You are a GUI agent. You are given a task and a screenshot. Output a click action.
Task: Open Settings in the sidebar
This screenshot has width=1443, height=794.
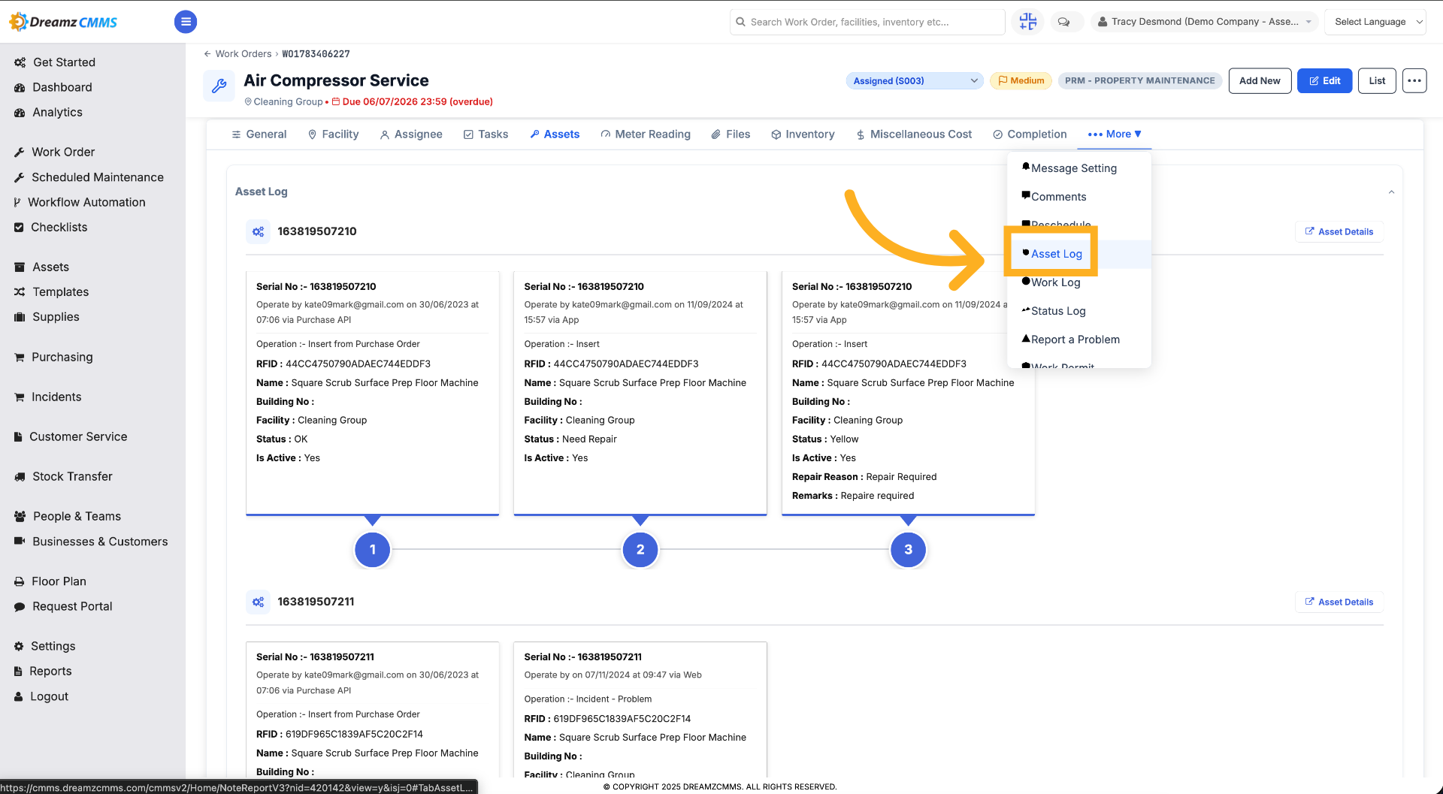pyautogui.click(x=53, y=646)
